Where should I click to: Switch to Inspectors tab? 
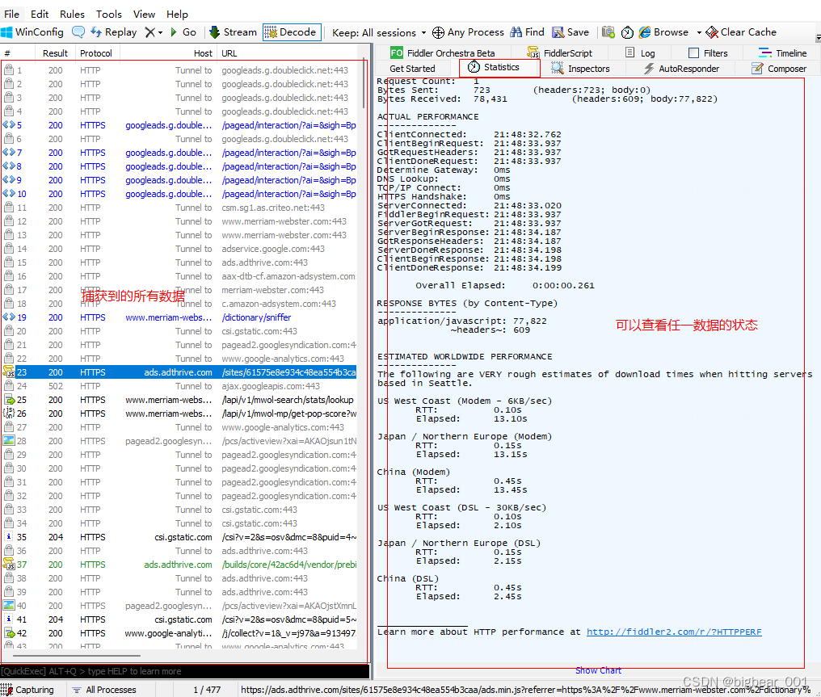[580, 69]
